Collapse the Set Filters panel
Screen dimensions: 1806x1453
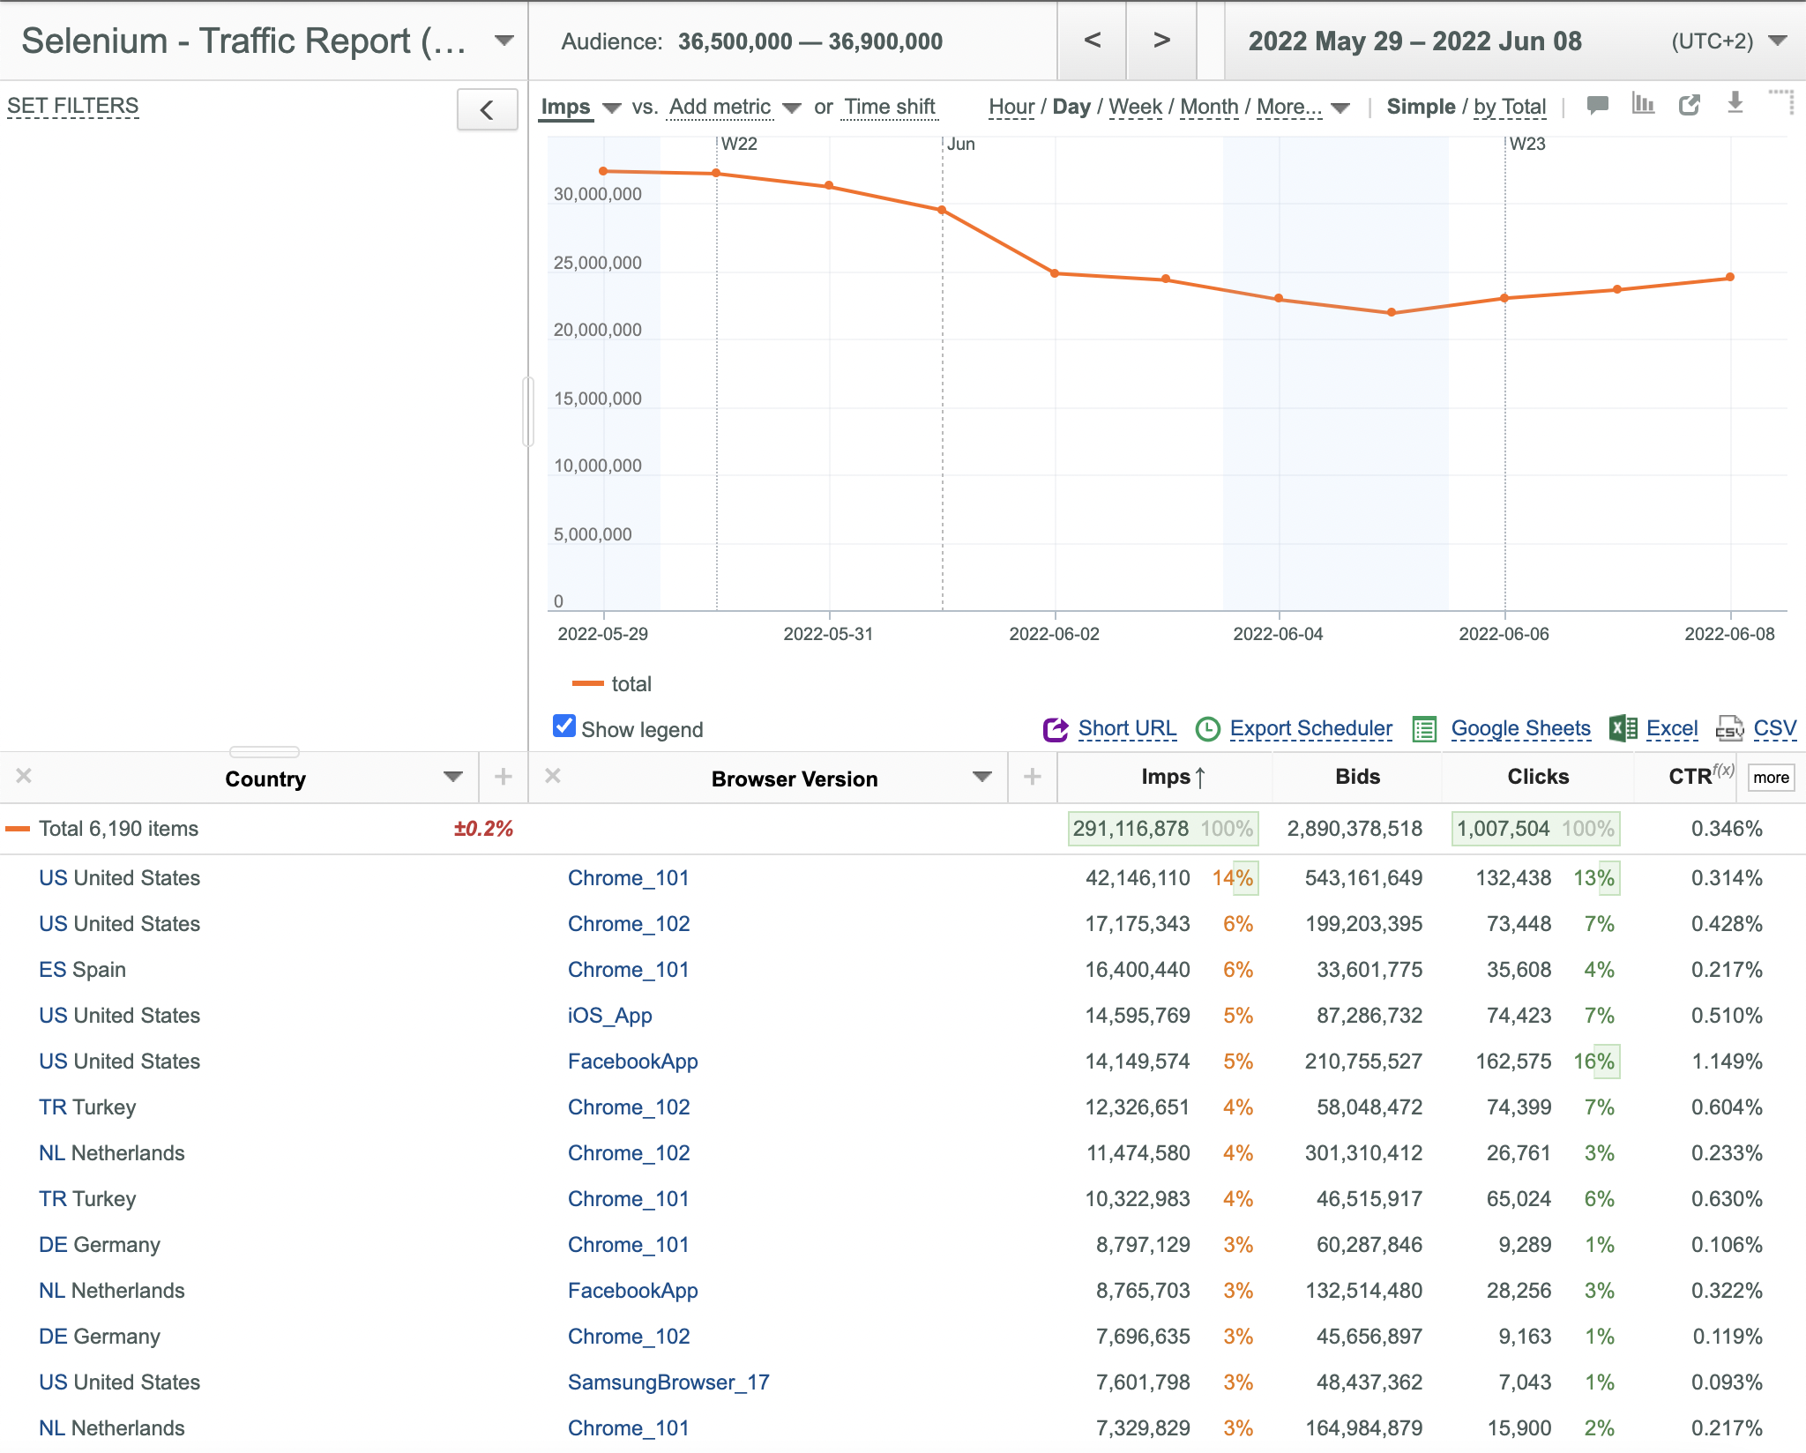[487, 110]
